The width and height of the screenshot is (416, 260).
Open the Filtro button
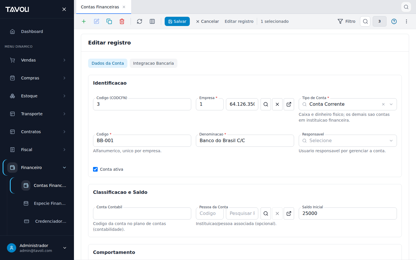coord(346,21)
